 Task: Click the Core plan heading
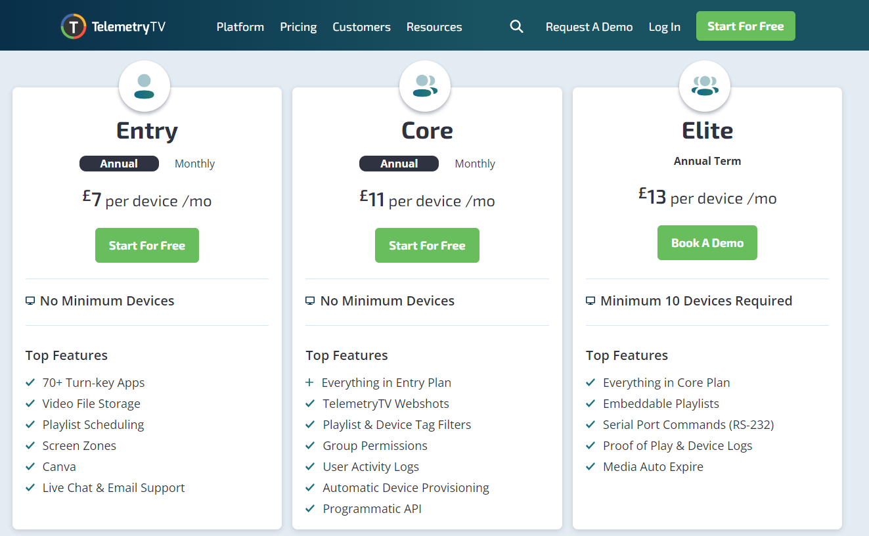(427, 131)
